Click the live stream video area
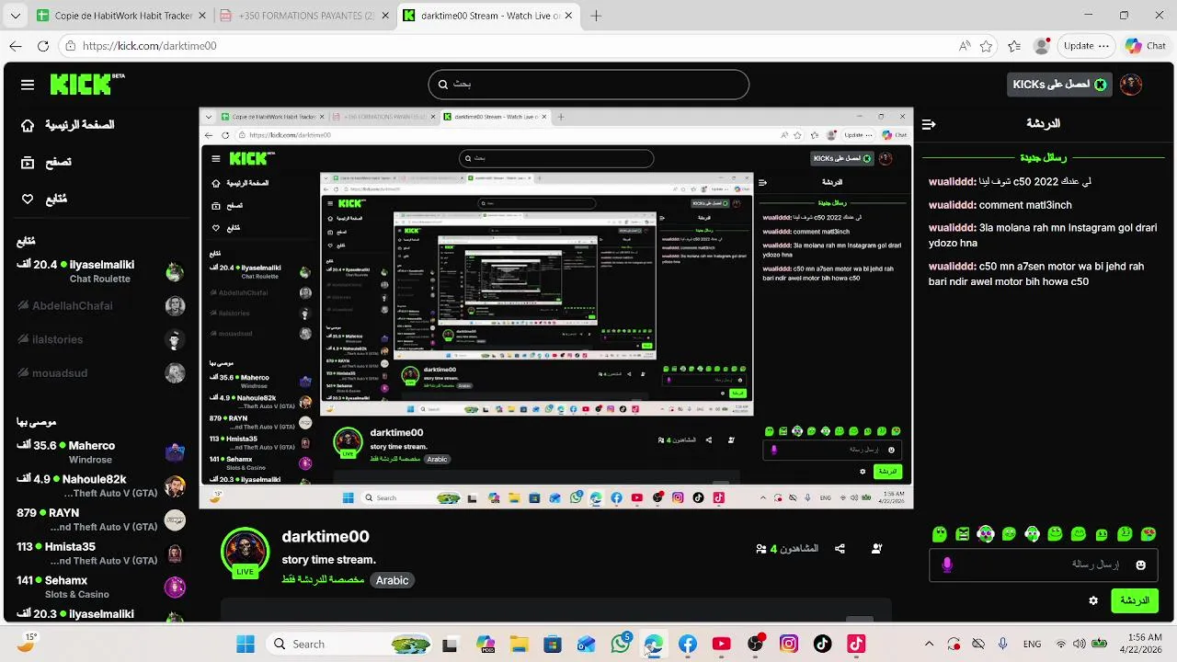Viewport: 1177px width, 662px height. tap(556, 308)
